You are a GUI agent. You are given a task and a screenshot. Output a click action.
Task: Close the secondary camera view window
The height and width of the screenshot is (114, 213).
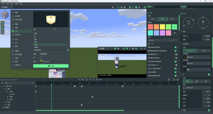[145, 48]
